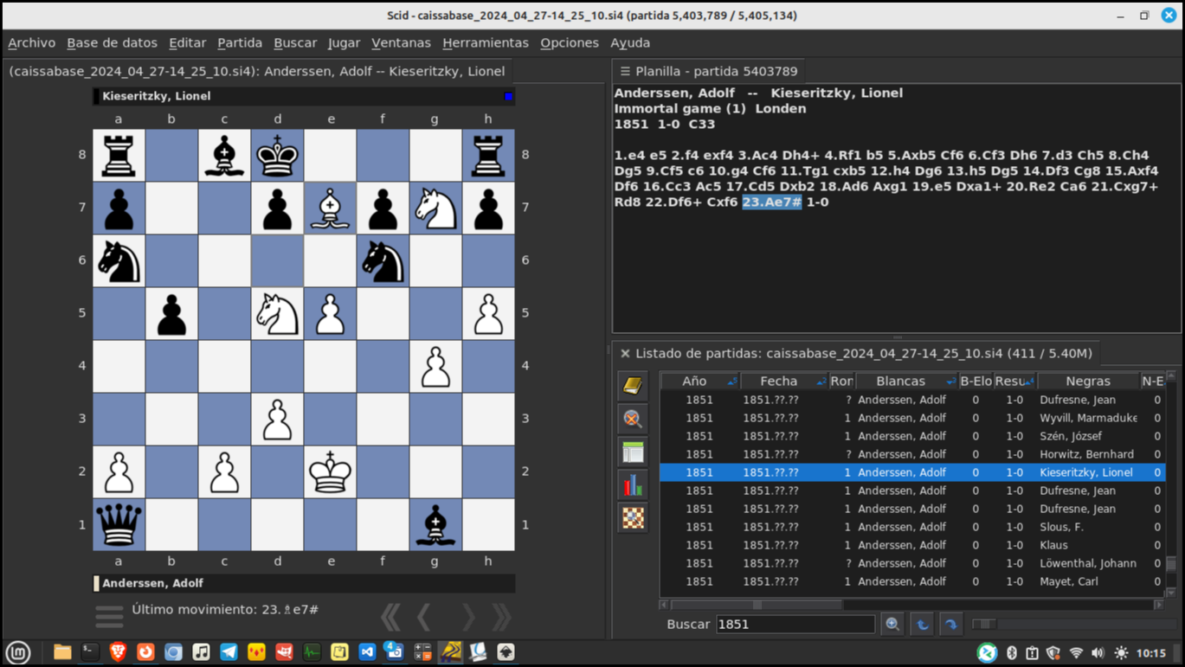Open board position search icon
1185x667 pixels.
(x=633, y=517)
